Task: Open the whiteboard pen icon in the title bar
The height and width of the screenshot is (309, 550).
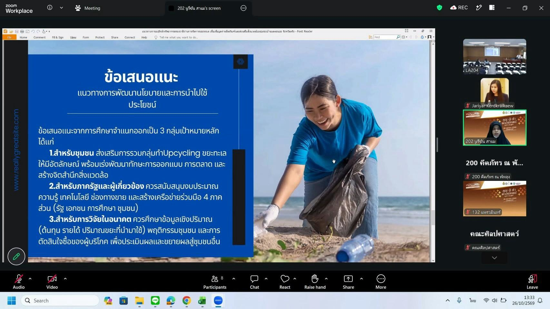Action: coord(479,8)
